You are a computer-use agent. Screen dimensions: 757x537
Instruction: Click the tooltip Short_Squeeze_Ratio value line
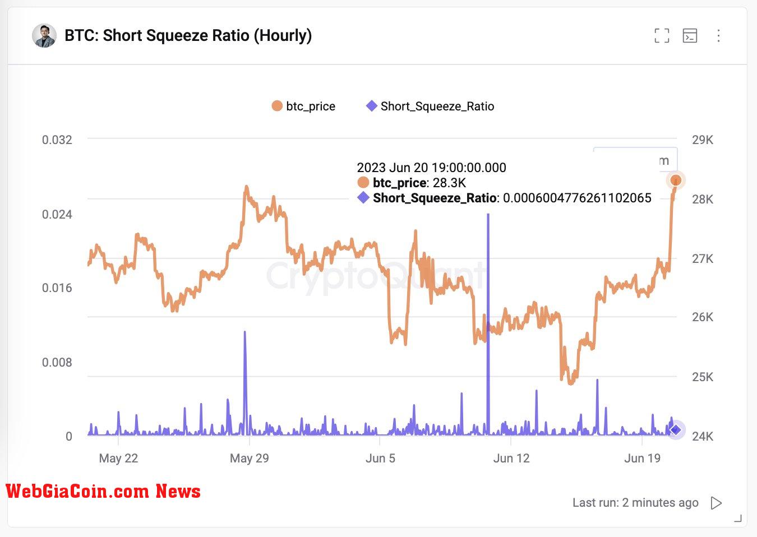(x=504, y=198)
